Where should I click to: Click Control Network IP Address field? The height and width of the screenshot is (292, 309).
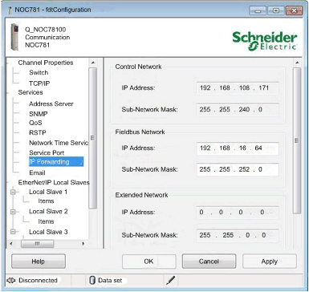[x=238, y=88]
